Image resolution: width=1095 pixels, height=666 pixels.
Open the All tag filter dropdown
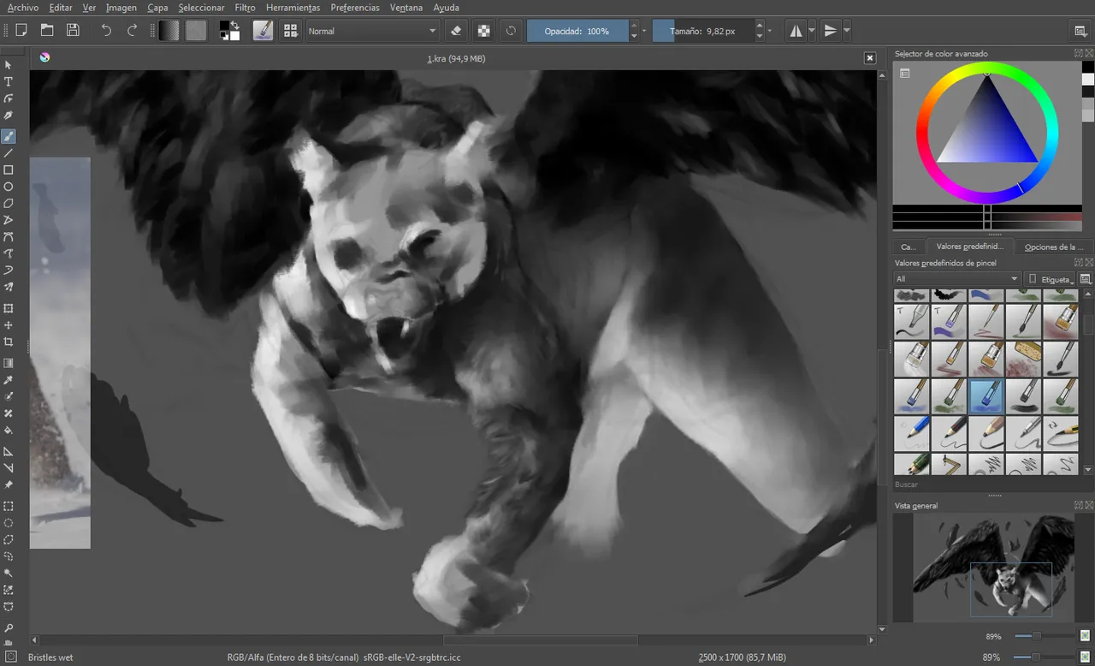click(956, 279)
